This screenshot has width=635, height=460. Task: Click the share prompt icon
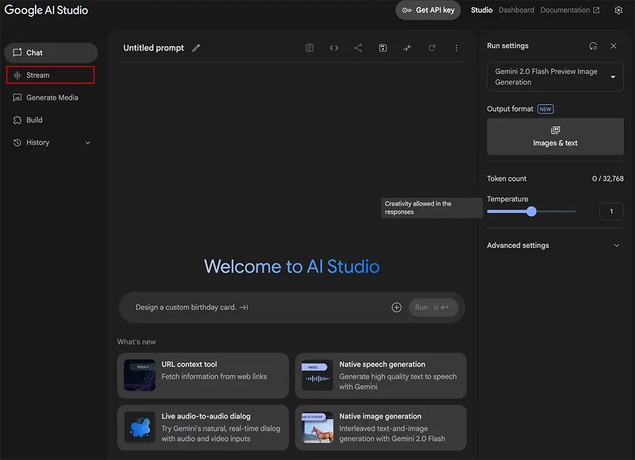(x=358, y=48)
